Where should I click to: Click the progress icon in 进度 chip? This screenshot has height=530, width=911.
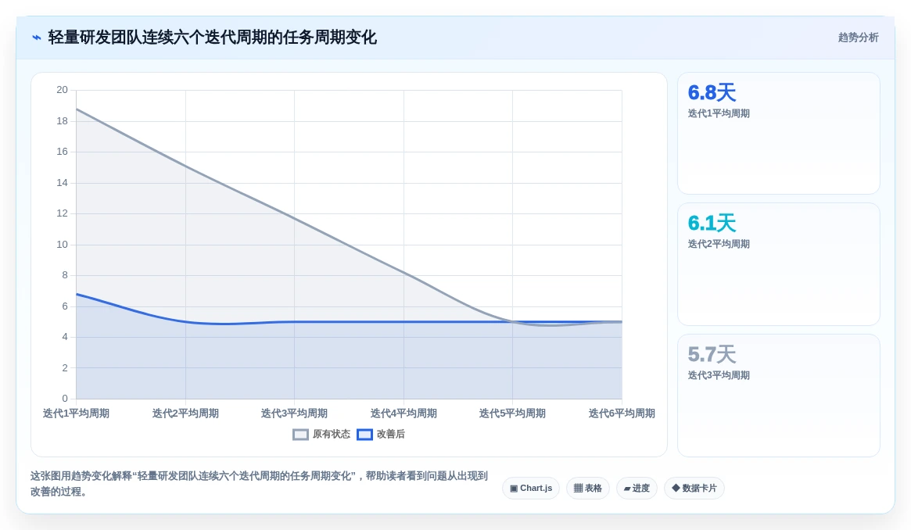627,489
